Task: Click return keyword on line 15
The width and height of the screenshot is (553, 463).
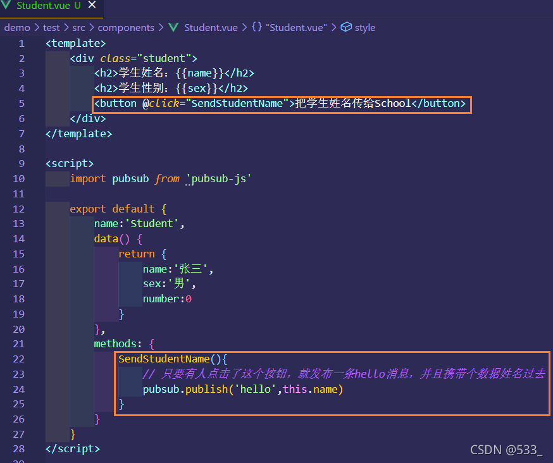Action: (137, 254)
